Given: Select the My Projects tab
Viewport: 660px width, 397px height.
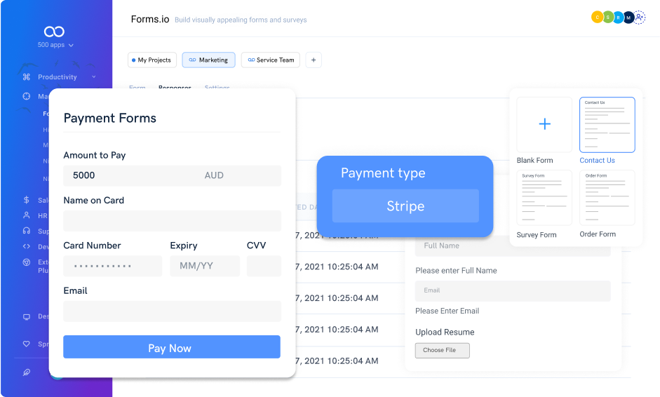Looking at the screenshot, I should click(x=151, y=60).
